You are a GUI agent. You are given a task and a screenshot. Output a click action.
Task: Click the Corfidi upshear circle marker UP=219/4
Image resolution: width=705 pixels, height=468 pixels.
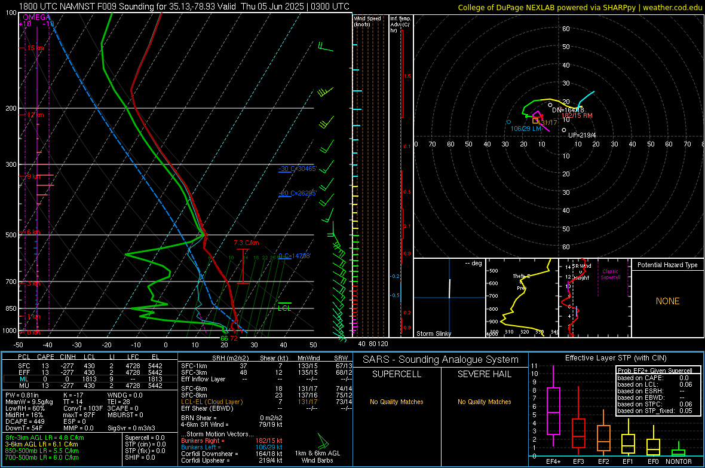[564, 130]
